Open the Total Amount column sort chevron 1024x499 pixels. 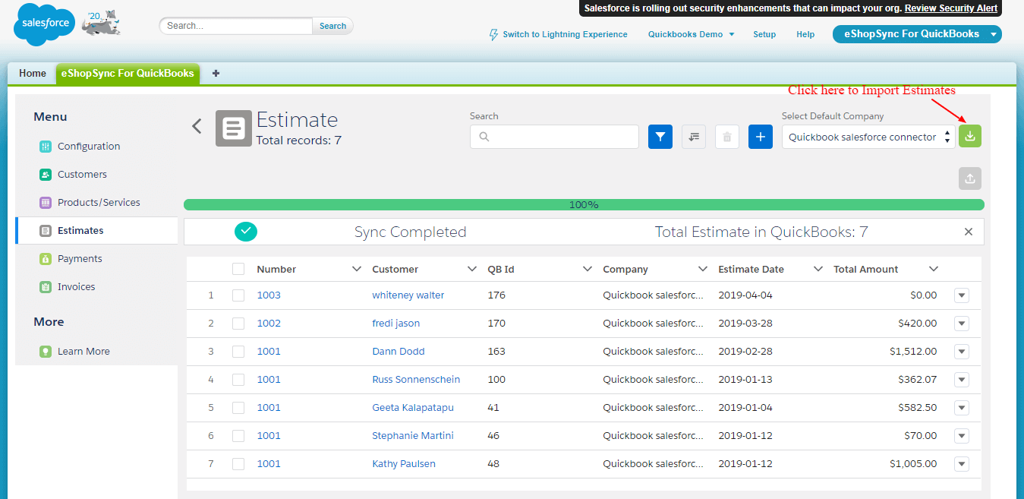tap(934, 269)
